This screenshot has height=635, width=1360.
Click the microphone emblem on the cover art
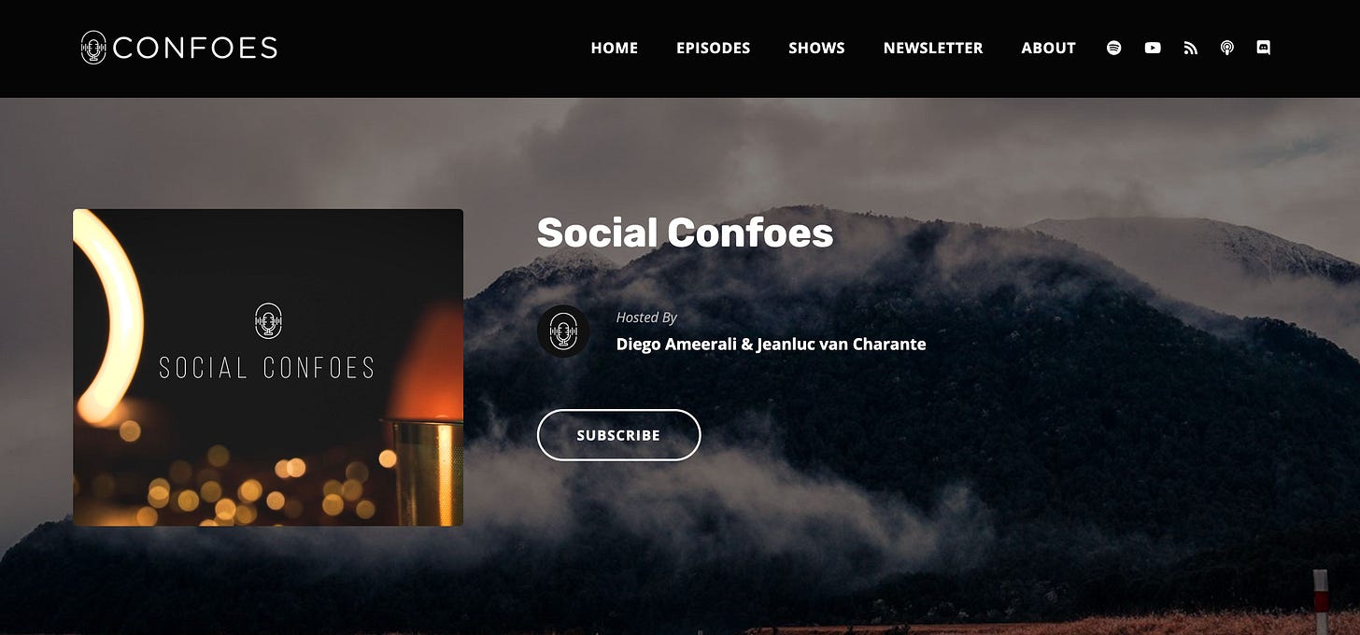pyautogui.click(x=268, y=321)
